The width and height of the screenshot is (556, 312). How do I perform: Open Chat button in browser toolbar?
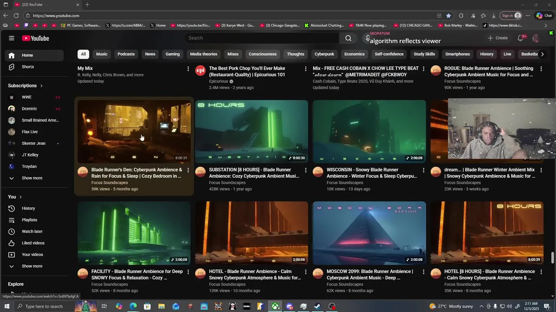[544, 16]
